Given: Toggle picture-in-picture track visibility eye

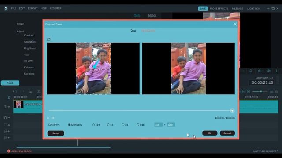Looking at the screenshot, I should [x=9, y=118].
